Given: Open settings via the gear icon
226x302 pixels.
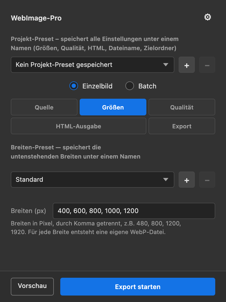Looking at the screenshot, I should pos(207,17).
